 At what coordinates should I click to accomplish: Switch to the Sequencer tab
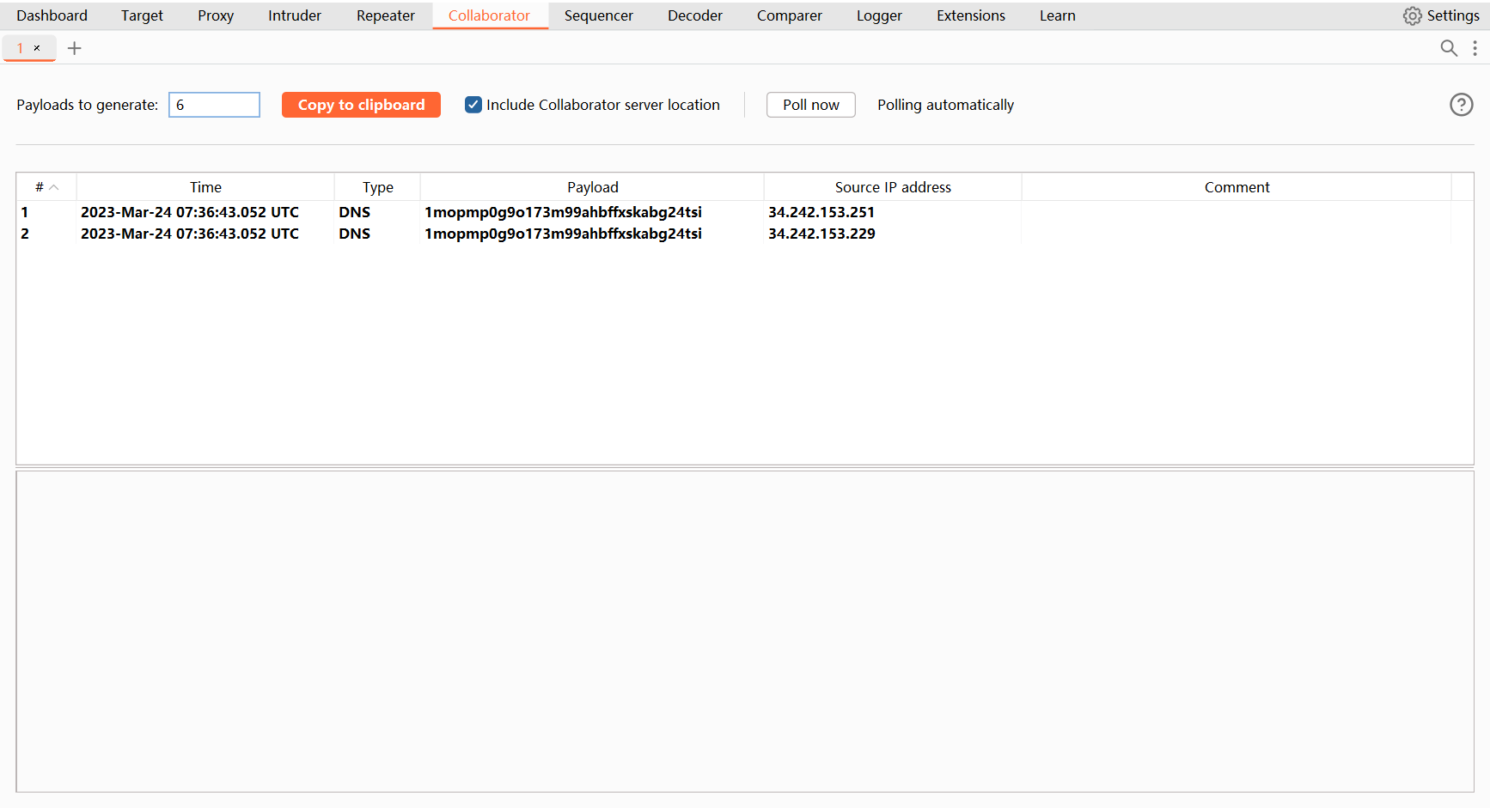[599, 15]
